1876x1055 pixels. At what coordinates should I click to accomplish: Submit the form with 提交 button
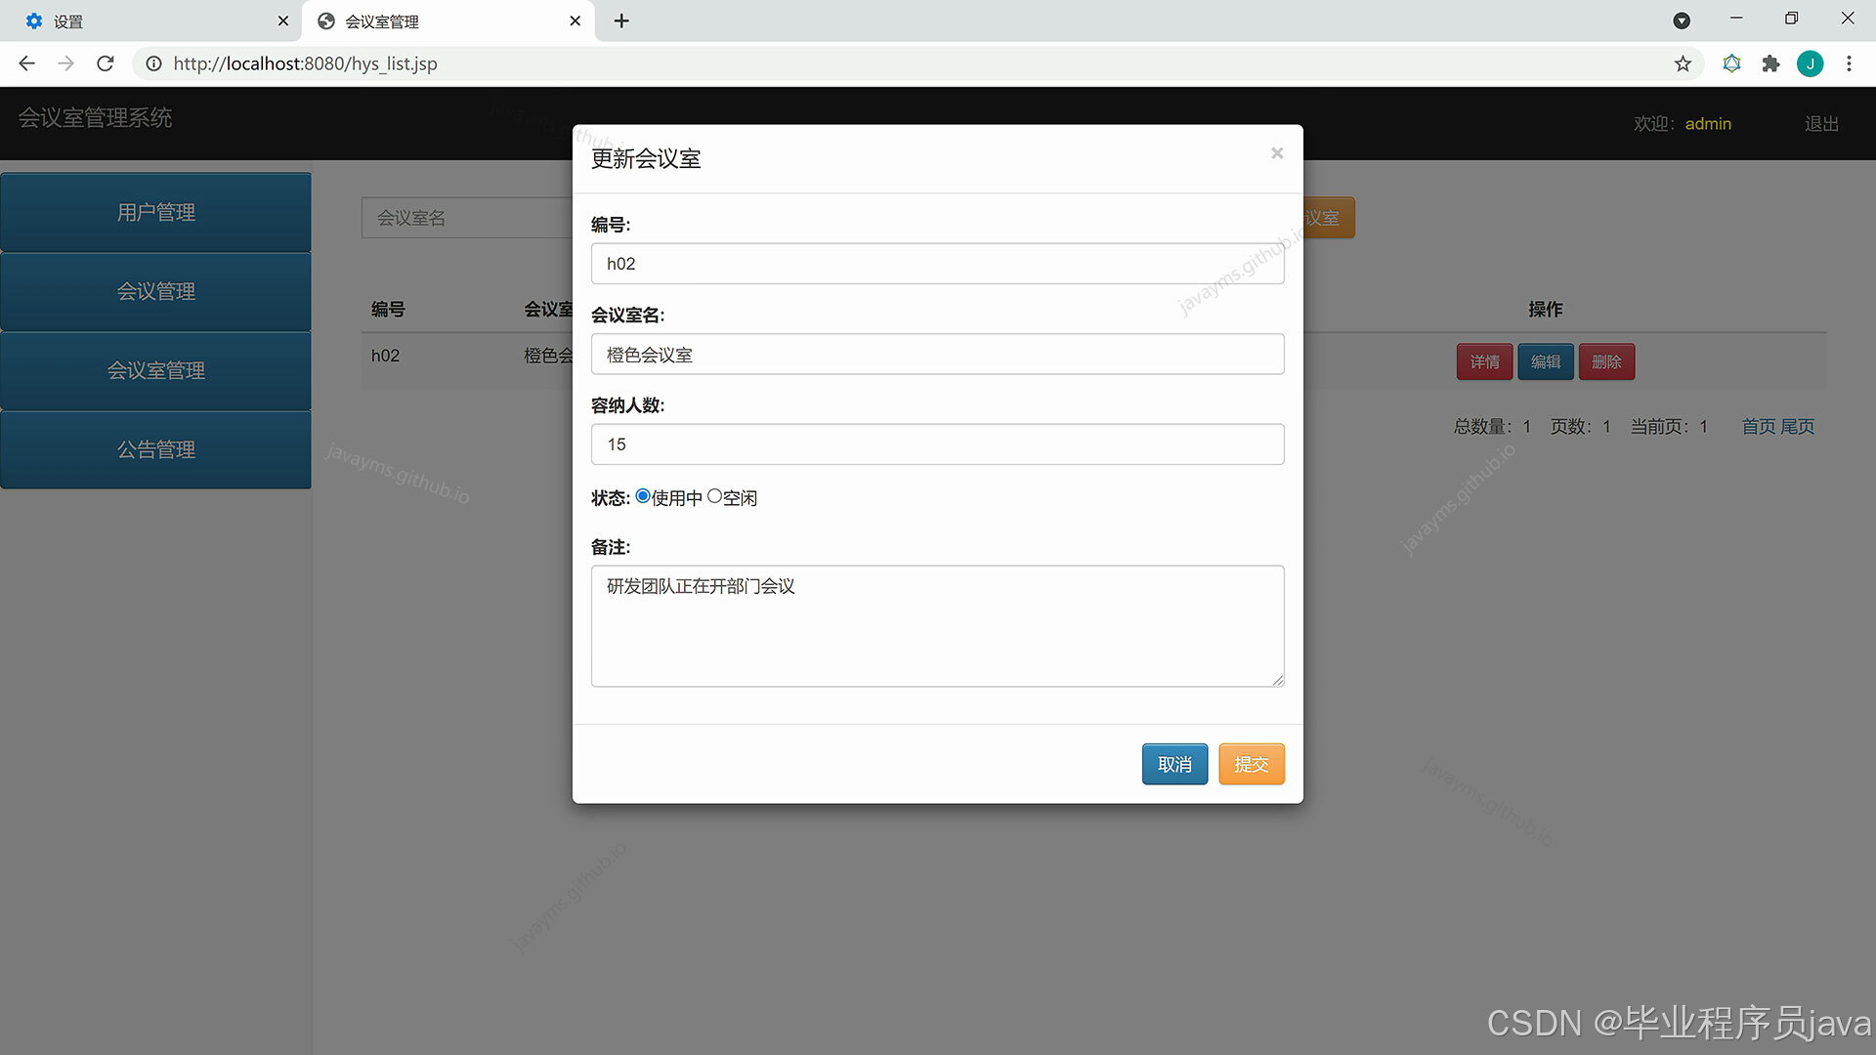[x=1251, y=764]
